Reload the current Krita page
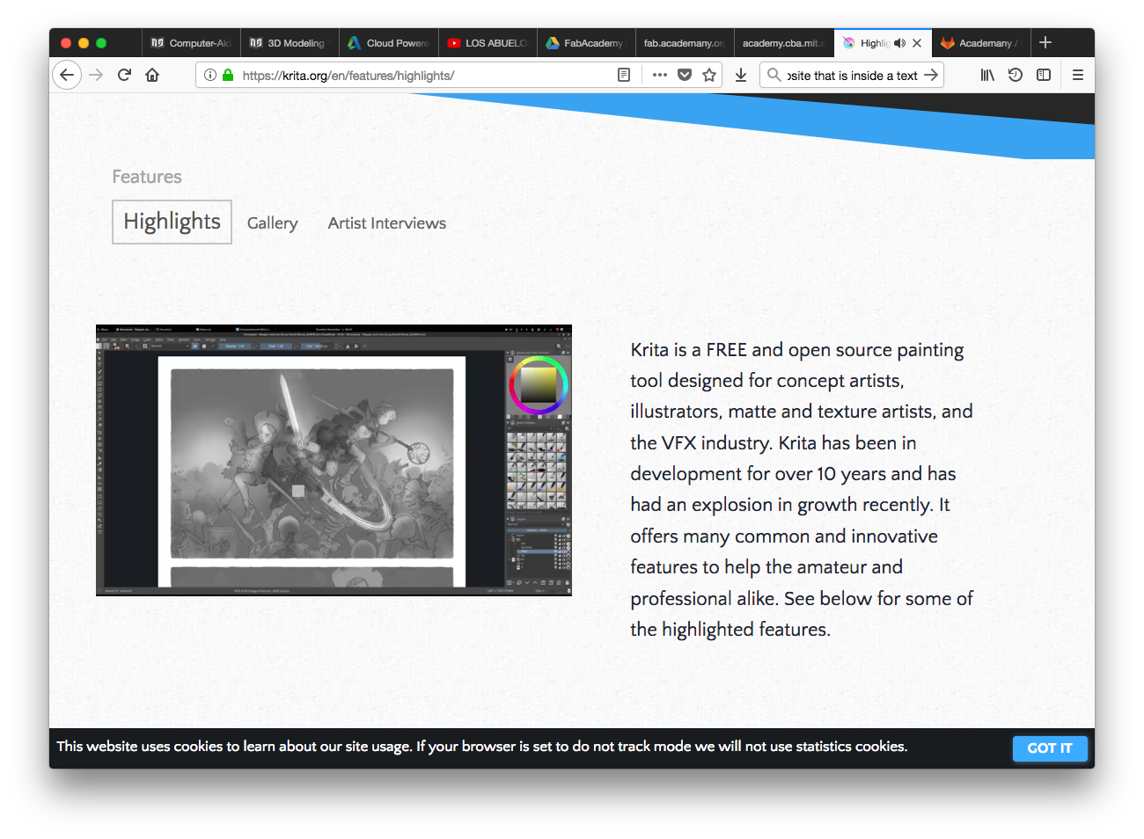This screenshot has width=1144, height=839. coord(124,75)
